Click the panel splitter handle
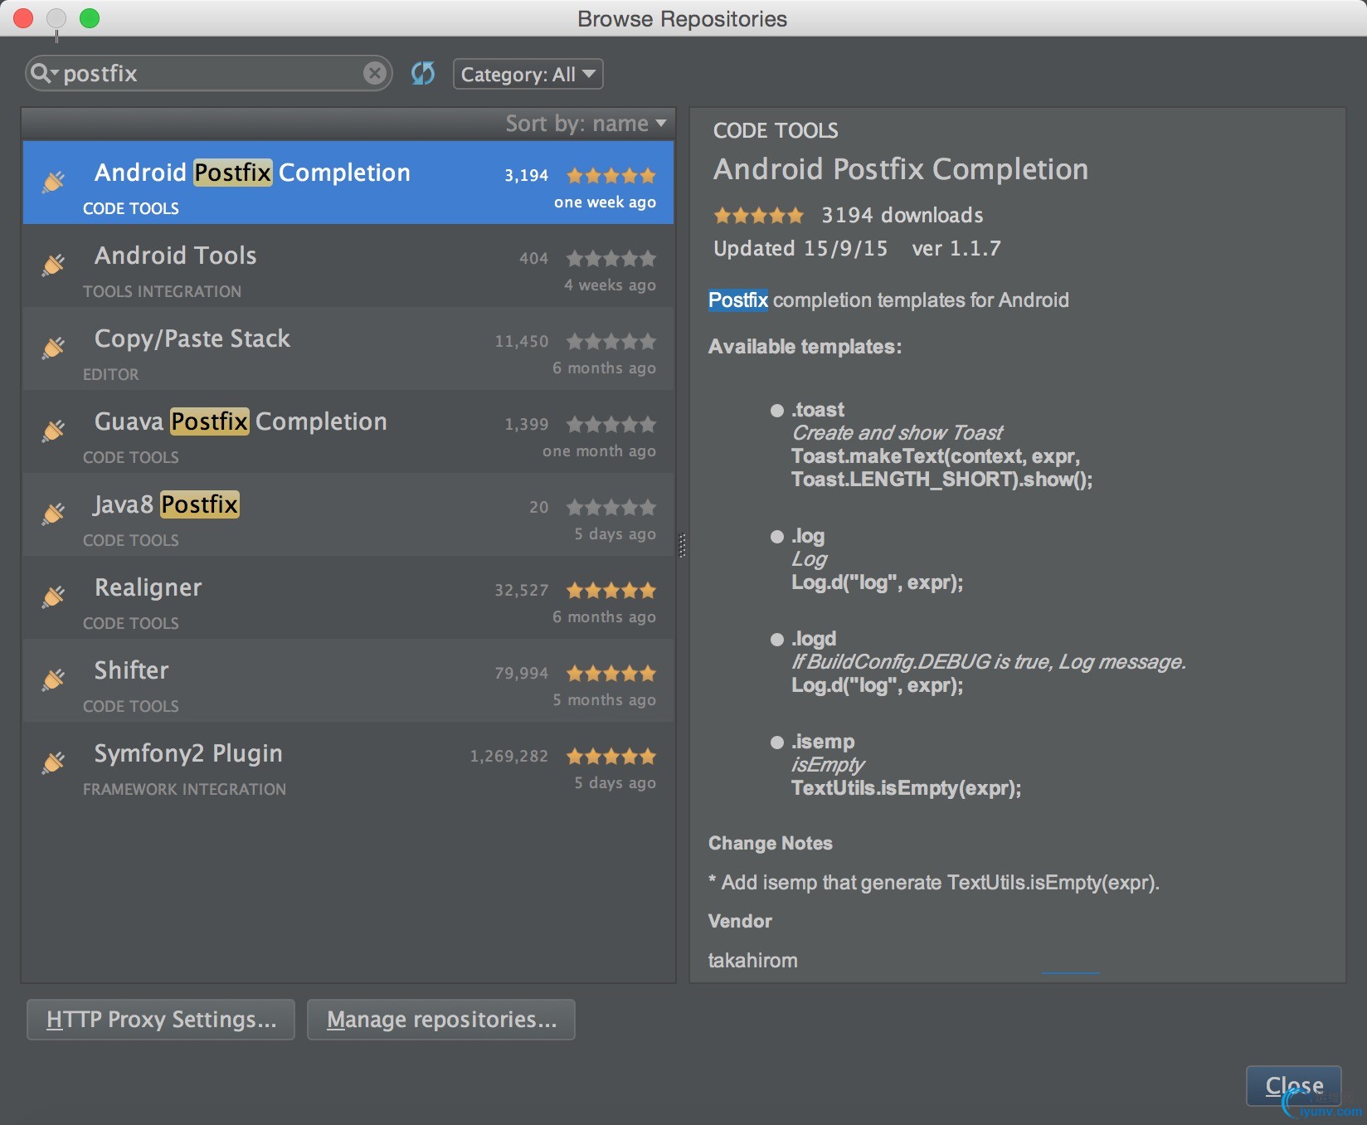This screenshot has width=1367, height=1125. [x=683, y=545]
